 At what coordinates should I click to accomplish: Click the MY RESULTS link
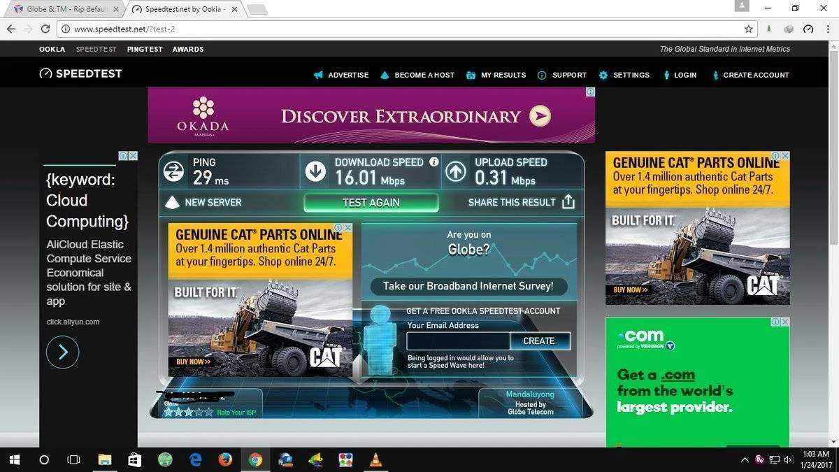(x=503, y=75)
